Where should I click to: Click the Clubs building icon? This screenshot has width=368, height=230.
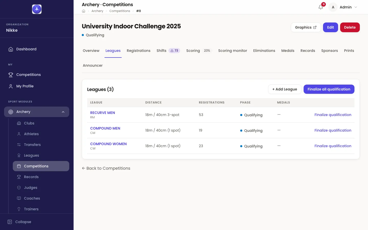click(x=19, y=123)
